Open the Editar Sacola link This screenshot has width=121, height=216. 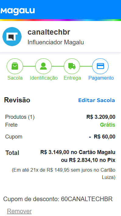point(96,100)
